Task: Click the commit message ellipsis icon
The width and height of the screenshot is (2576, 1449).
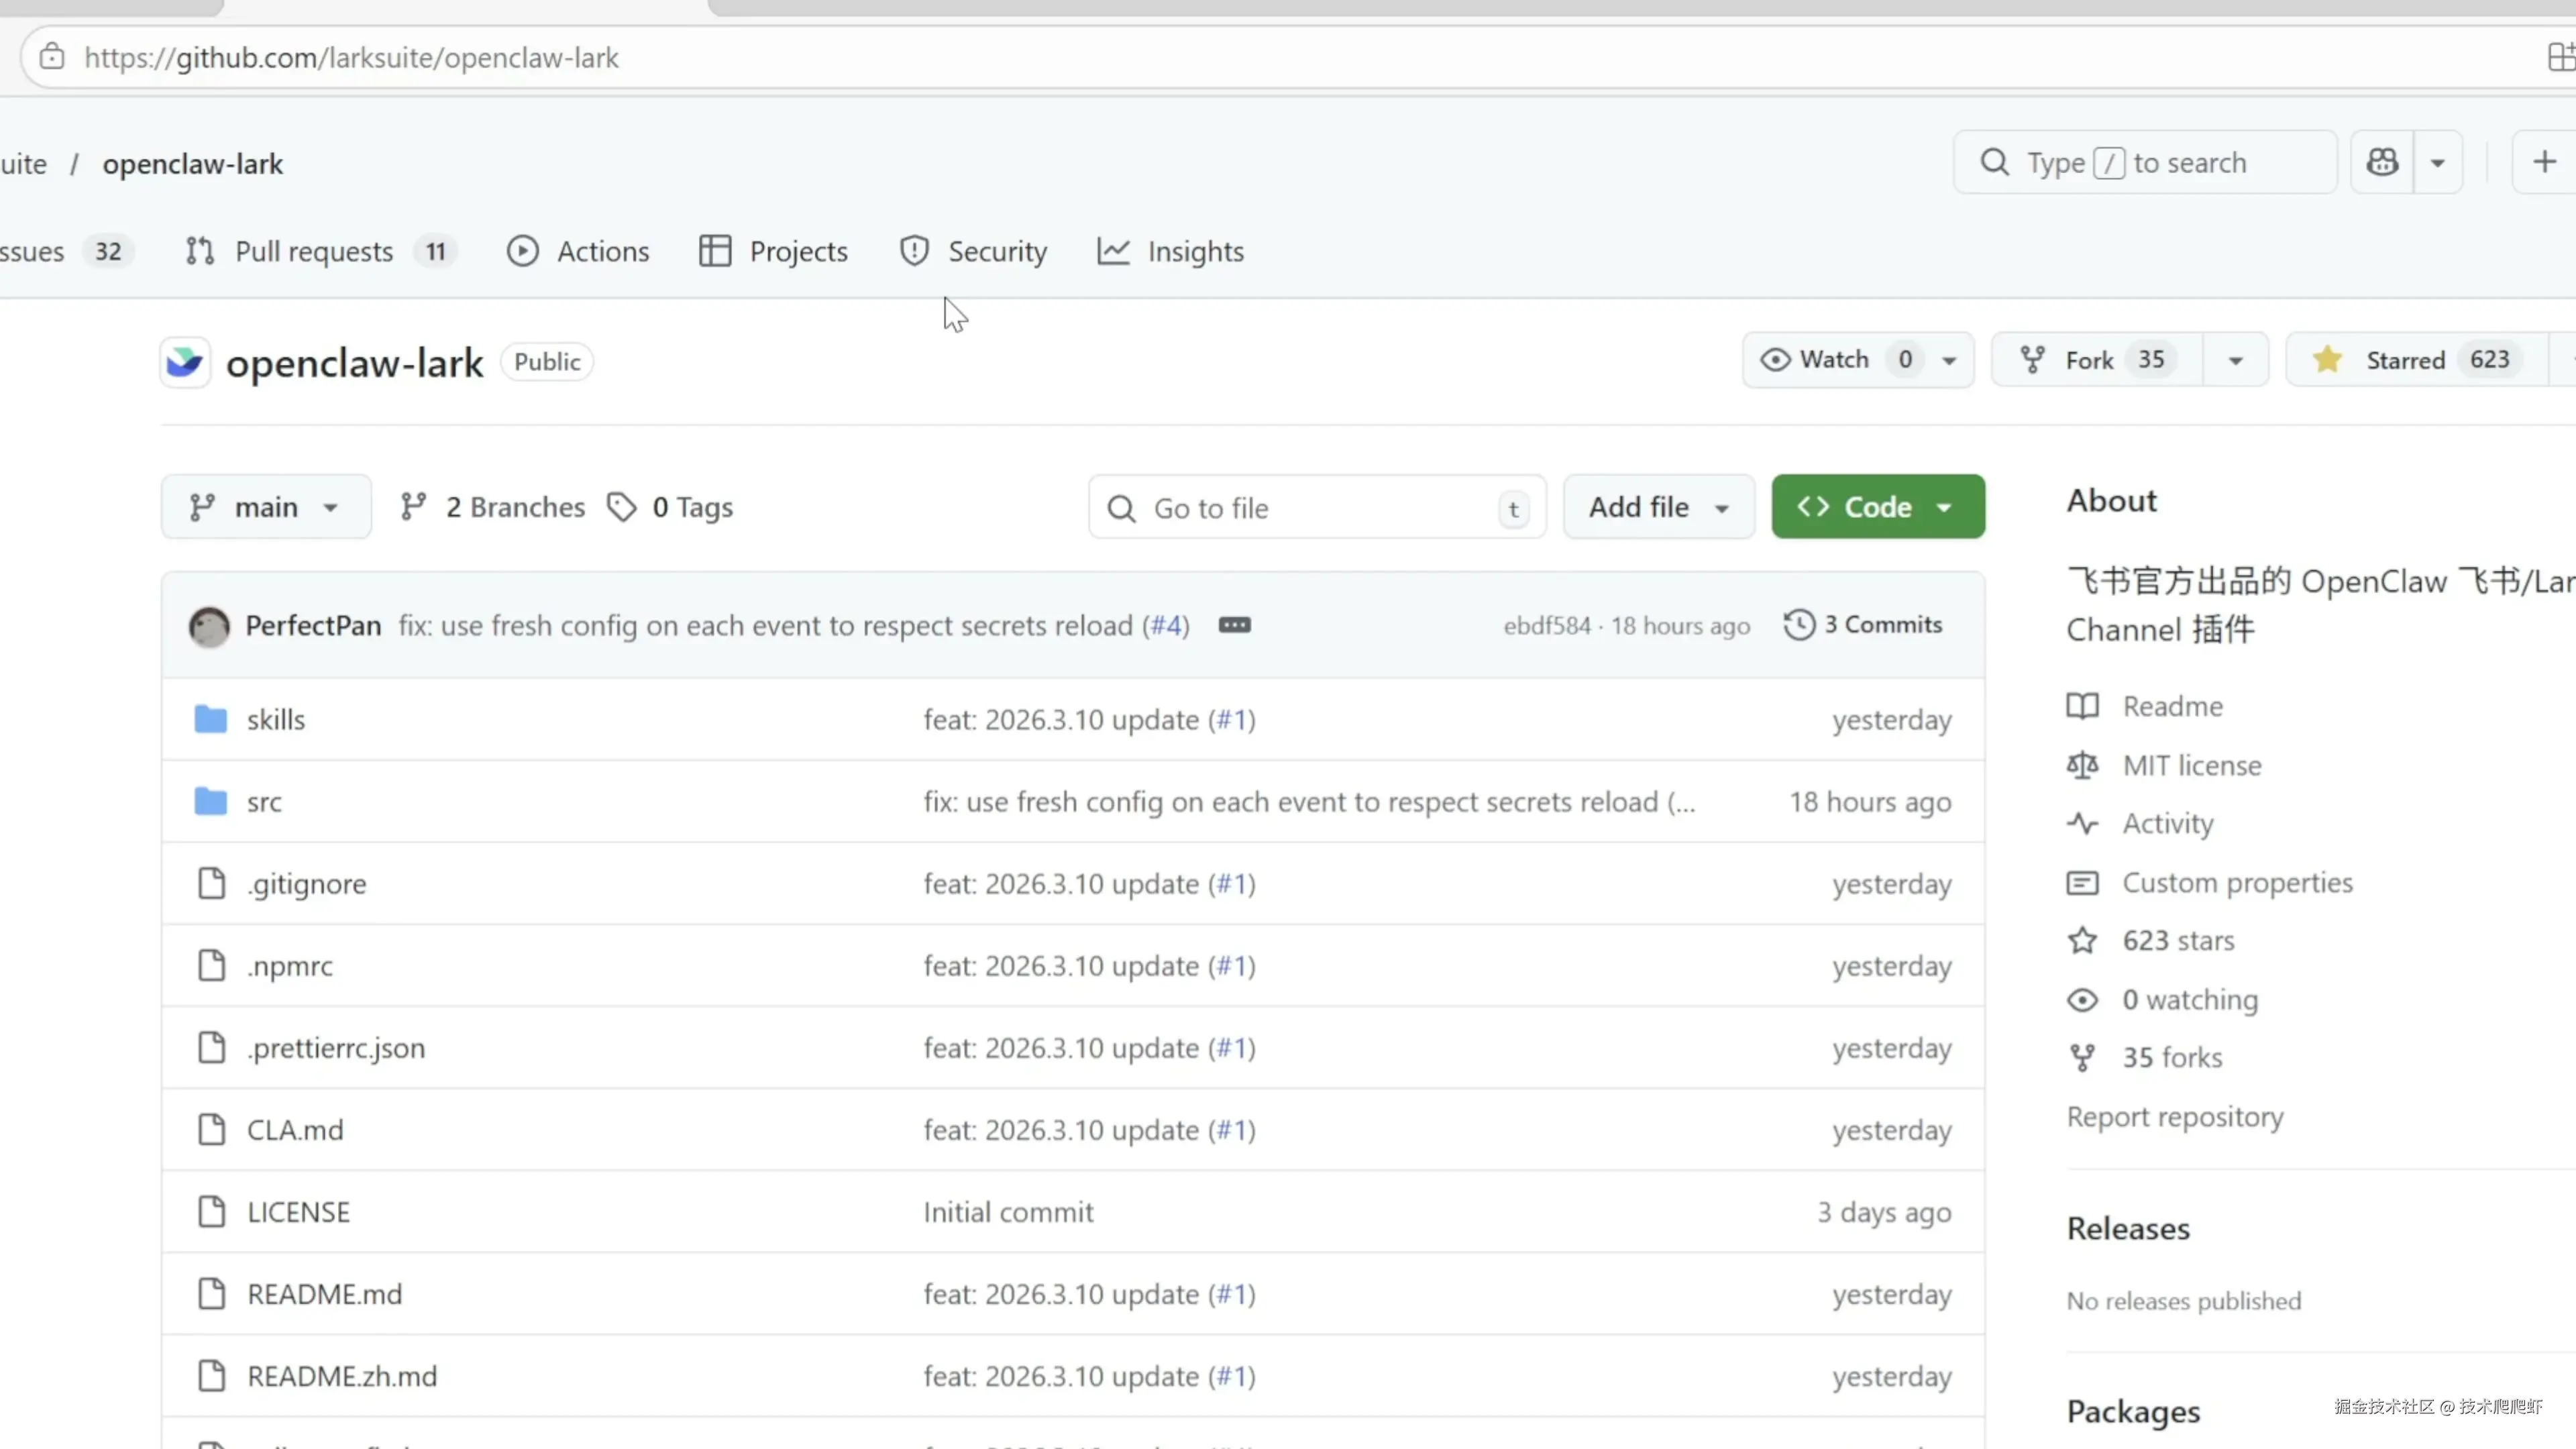Action: click(x=1234, y=625)
